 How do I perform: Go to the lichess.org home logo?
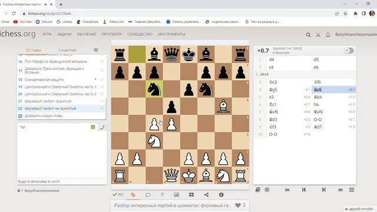tap(18, 34)
